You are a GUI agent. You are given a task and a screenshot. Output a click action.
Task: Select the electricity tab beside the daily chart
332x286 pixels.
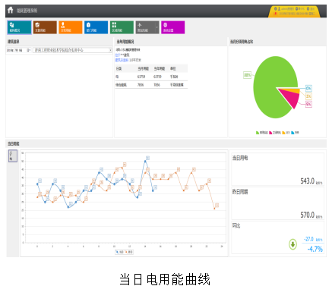(13, 156)
